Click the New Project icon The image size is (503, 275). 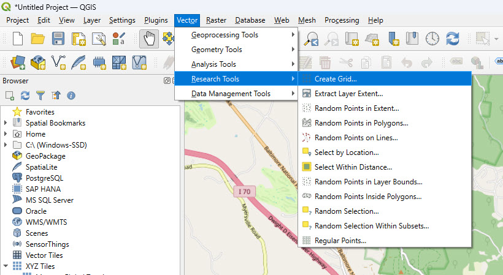[18, 39]
